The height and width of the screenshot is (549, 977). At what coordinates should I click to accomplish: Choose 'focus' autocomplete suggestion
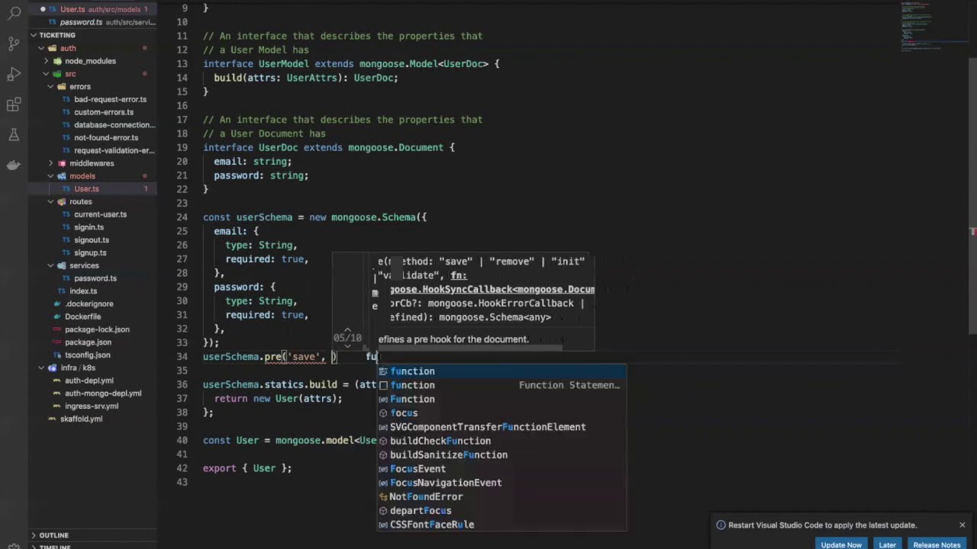click(x=501, y=413)
